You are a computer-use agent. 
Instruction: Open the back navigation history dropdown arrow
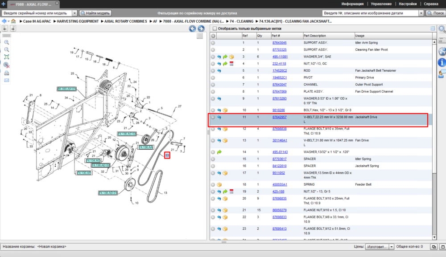8,21
